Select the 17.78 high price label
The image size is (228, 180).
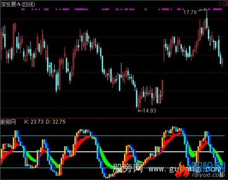(190, 12)
